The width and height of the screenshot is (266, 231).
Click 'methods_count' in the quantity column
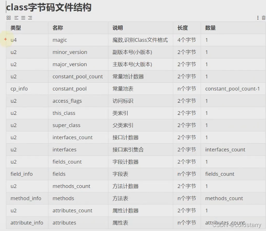(x=224, y=199)
